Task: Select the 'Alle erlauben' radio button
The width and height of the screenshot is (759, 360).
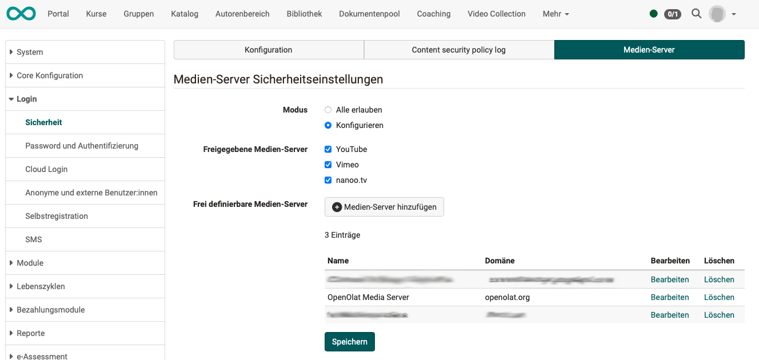Action: [327, 110]
